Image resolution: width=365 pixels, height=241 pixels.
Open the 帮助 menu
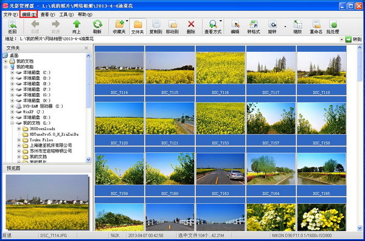(85, 15)
